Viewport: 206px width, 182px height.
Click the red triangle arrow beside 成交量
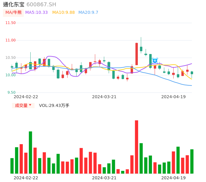tap(30, 105)
